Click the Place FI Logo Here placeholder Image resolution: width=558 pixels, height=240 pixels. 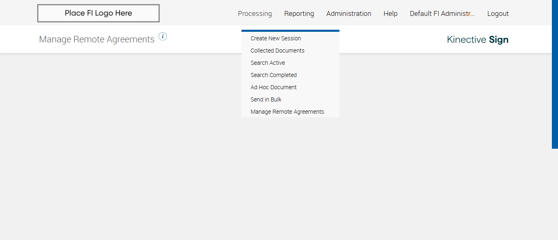point(98,13)
